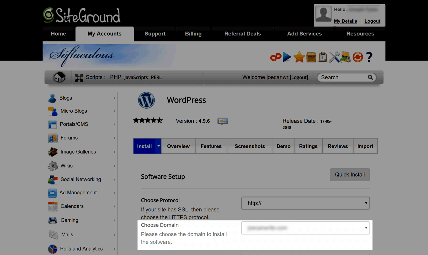Click the Logout link near avatar
This screenshot has height=255, width=428.
click(372, 21)
